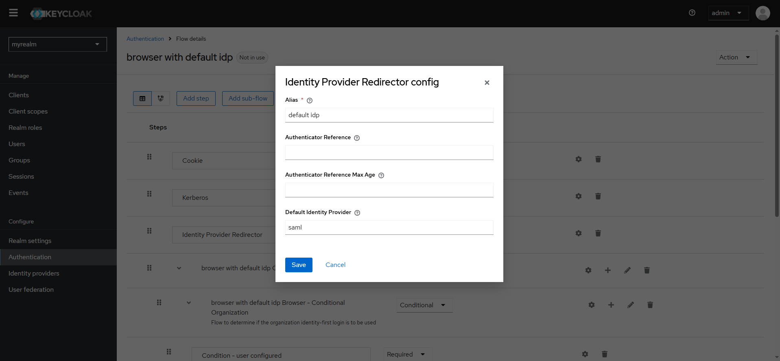The width and height of the screenshot is (780, 361).
Task: Open the hamburger navigation menu
Action: tap(13, 13)
